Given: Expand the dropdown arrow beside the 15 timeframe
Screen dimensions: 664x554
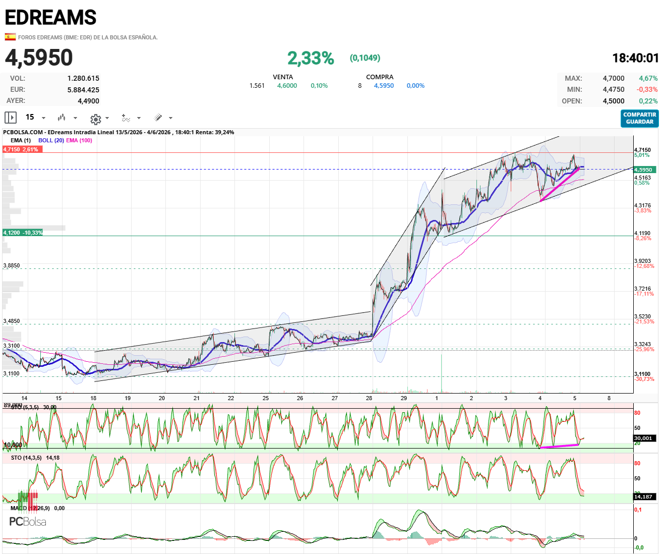Looking at the screenshot, I should click(x=43, y=118).
